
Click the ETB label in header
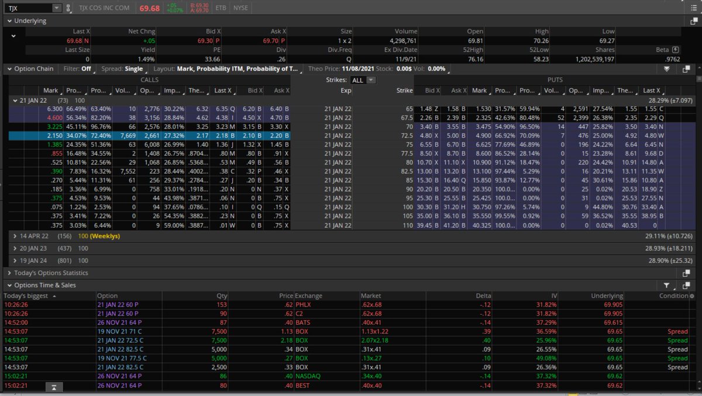click(x=221, y=8)
